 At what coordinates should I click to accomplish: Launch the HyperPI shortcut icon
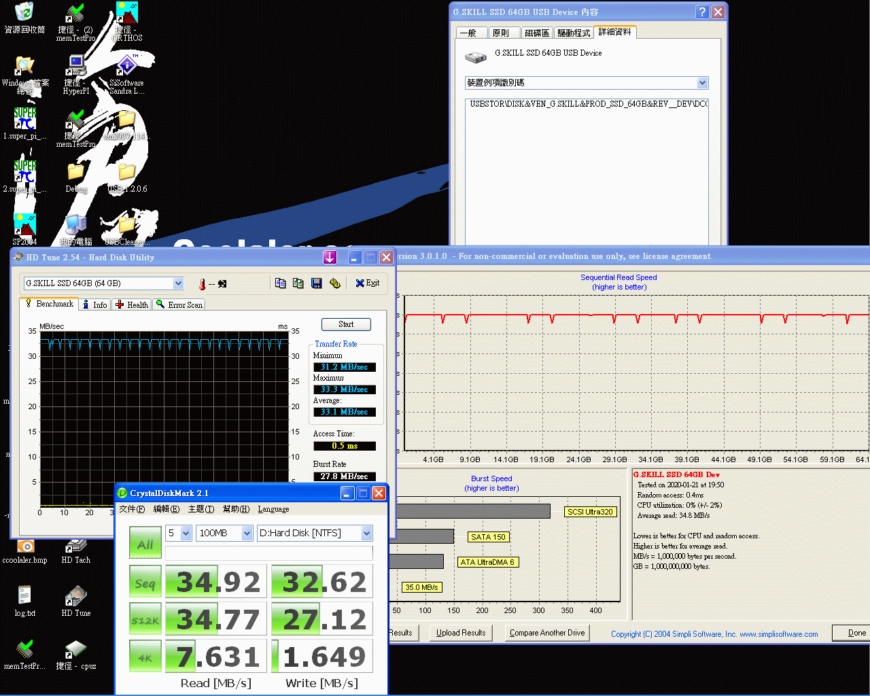[75, 65]
